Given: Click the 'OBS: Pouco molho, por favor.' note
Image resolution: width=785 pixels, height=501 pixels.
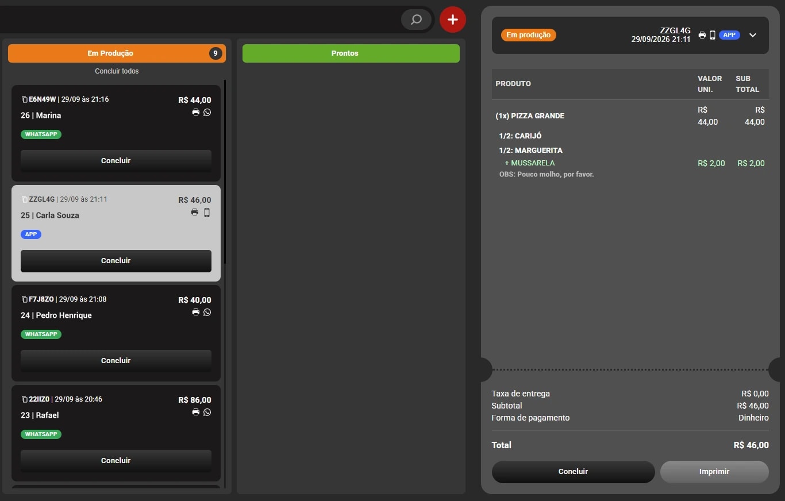Looking at the screenshot, I should 547,174.
